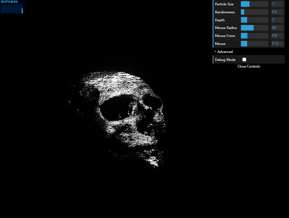
Task: Click the Depth value input box
Action: pos(277,20)
